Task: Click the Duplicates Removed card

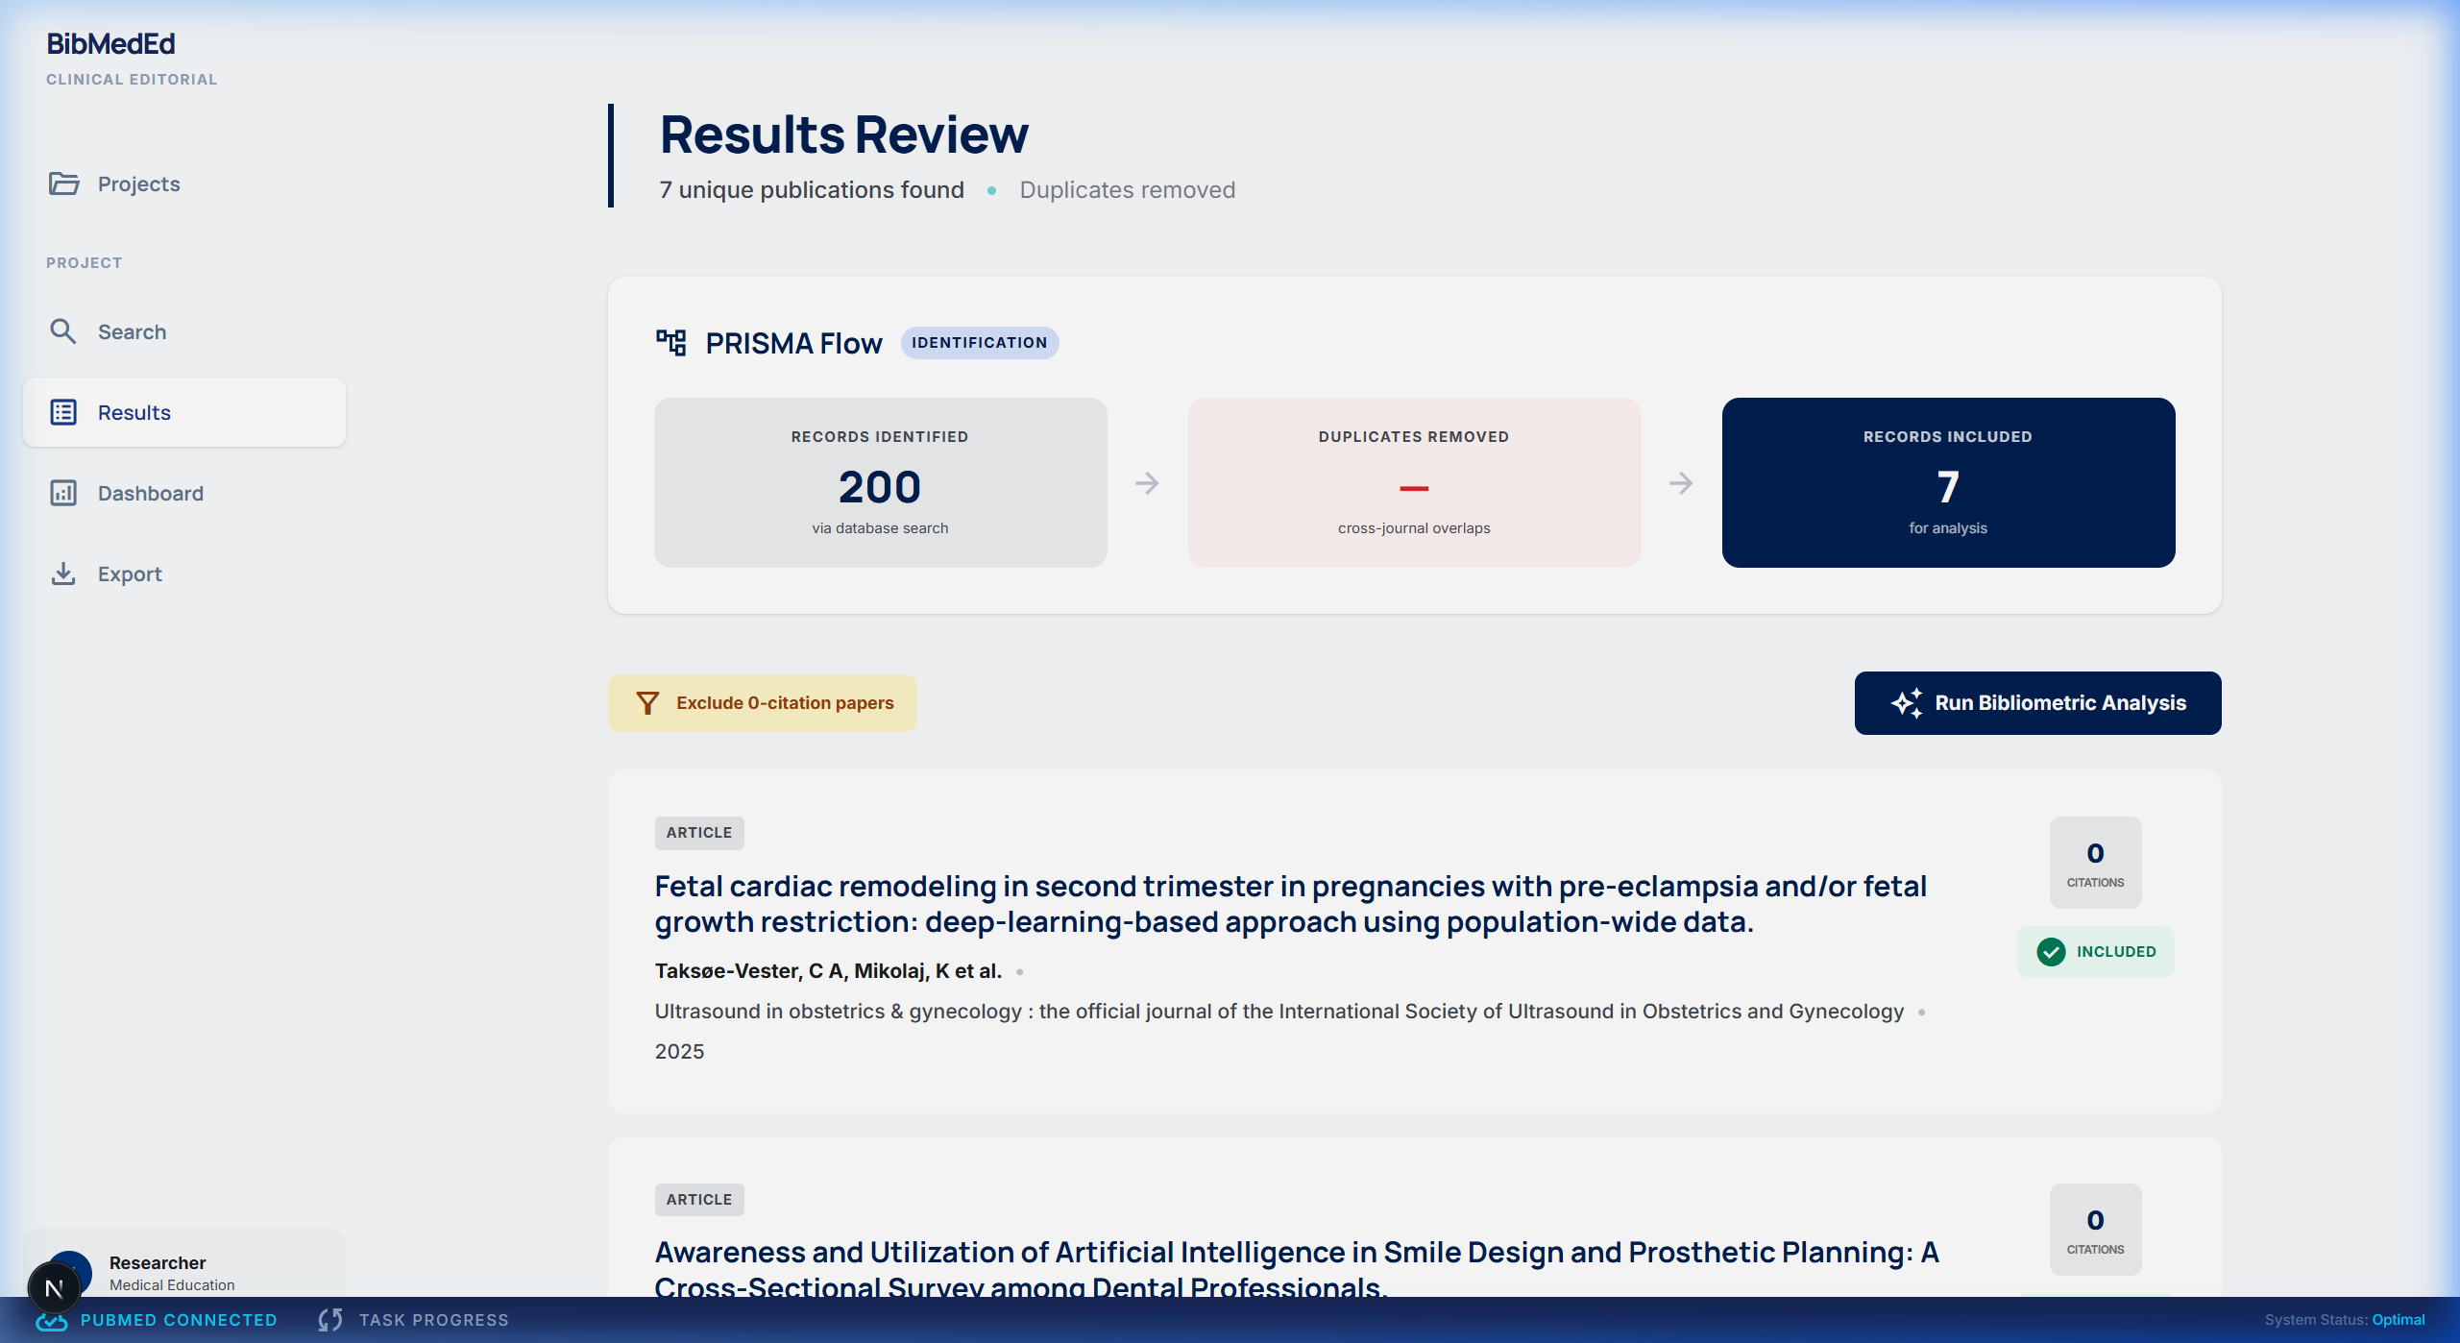Action: click(x=1415, y=482)
